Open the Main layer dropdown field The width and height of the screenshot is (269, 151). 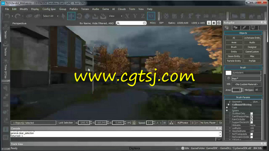pyautogui.click(x=246, y=79)
